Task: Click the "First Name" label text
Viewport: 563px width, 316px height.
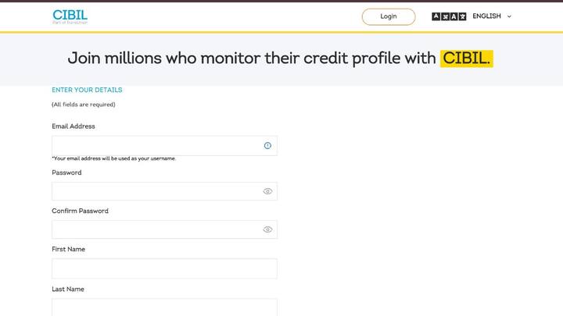Action: click(68, 250)
